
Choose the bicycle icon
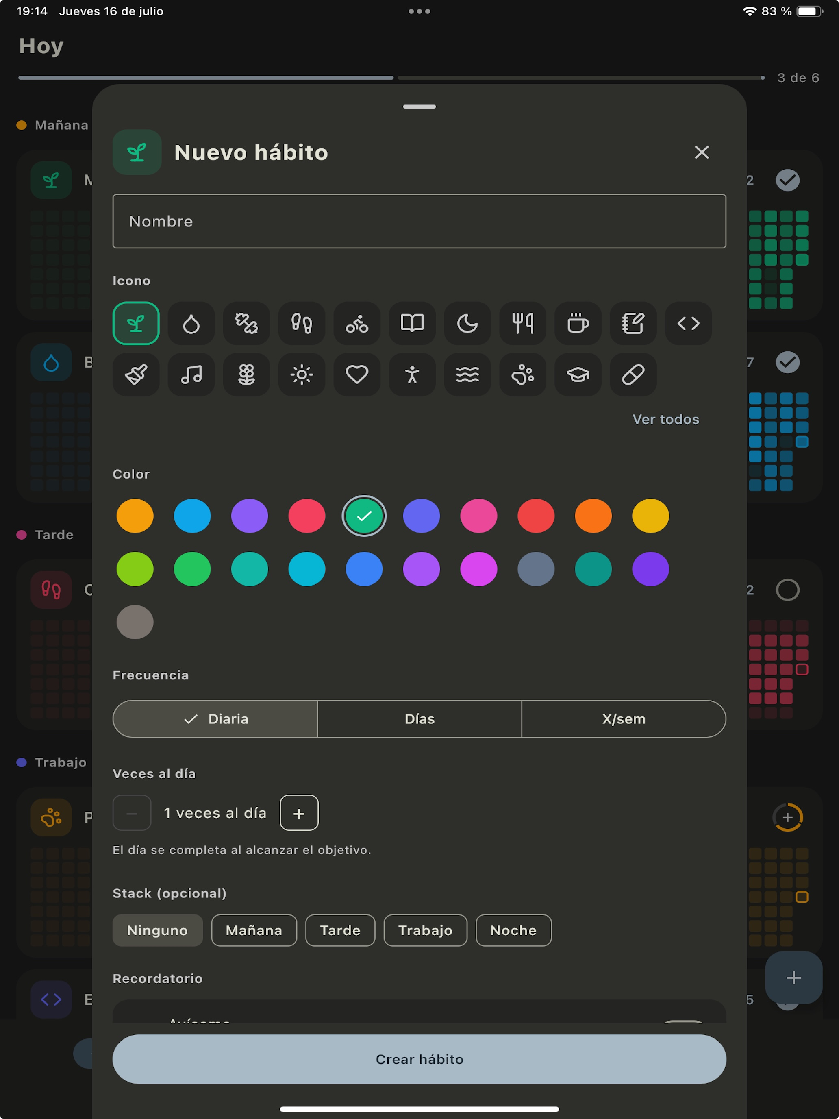pyautogui.click(x=356, y=323)
